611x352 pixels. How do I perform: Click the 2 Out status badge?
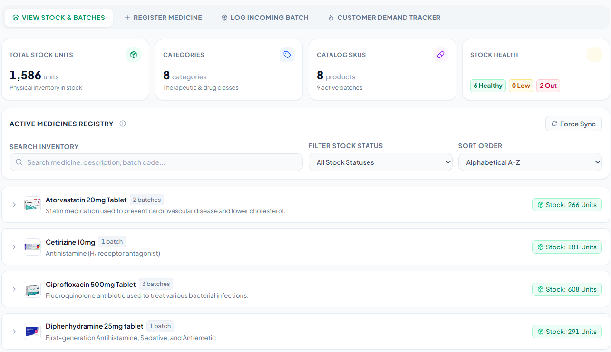(x=548, y=86)
